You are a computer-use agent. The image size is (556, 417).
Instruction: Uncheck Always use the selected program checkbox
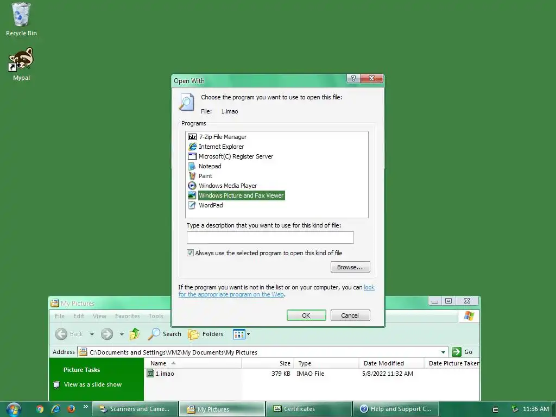click(190, 253)
